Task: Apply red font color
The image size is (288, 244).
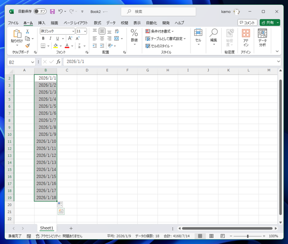Action: [67, 46]
